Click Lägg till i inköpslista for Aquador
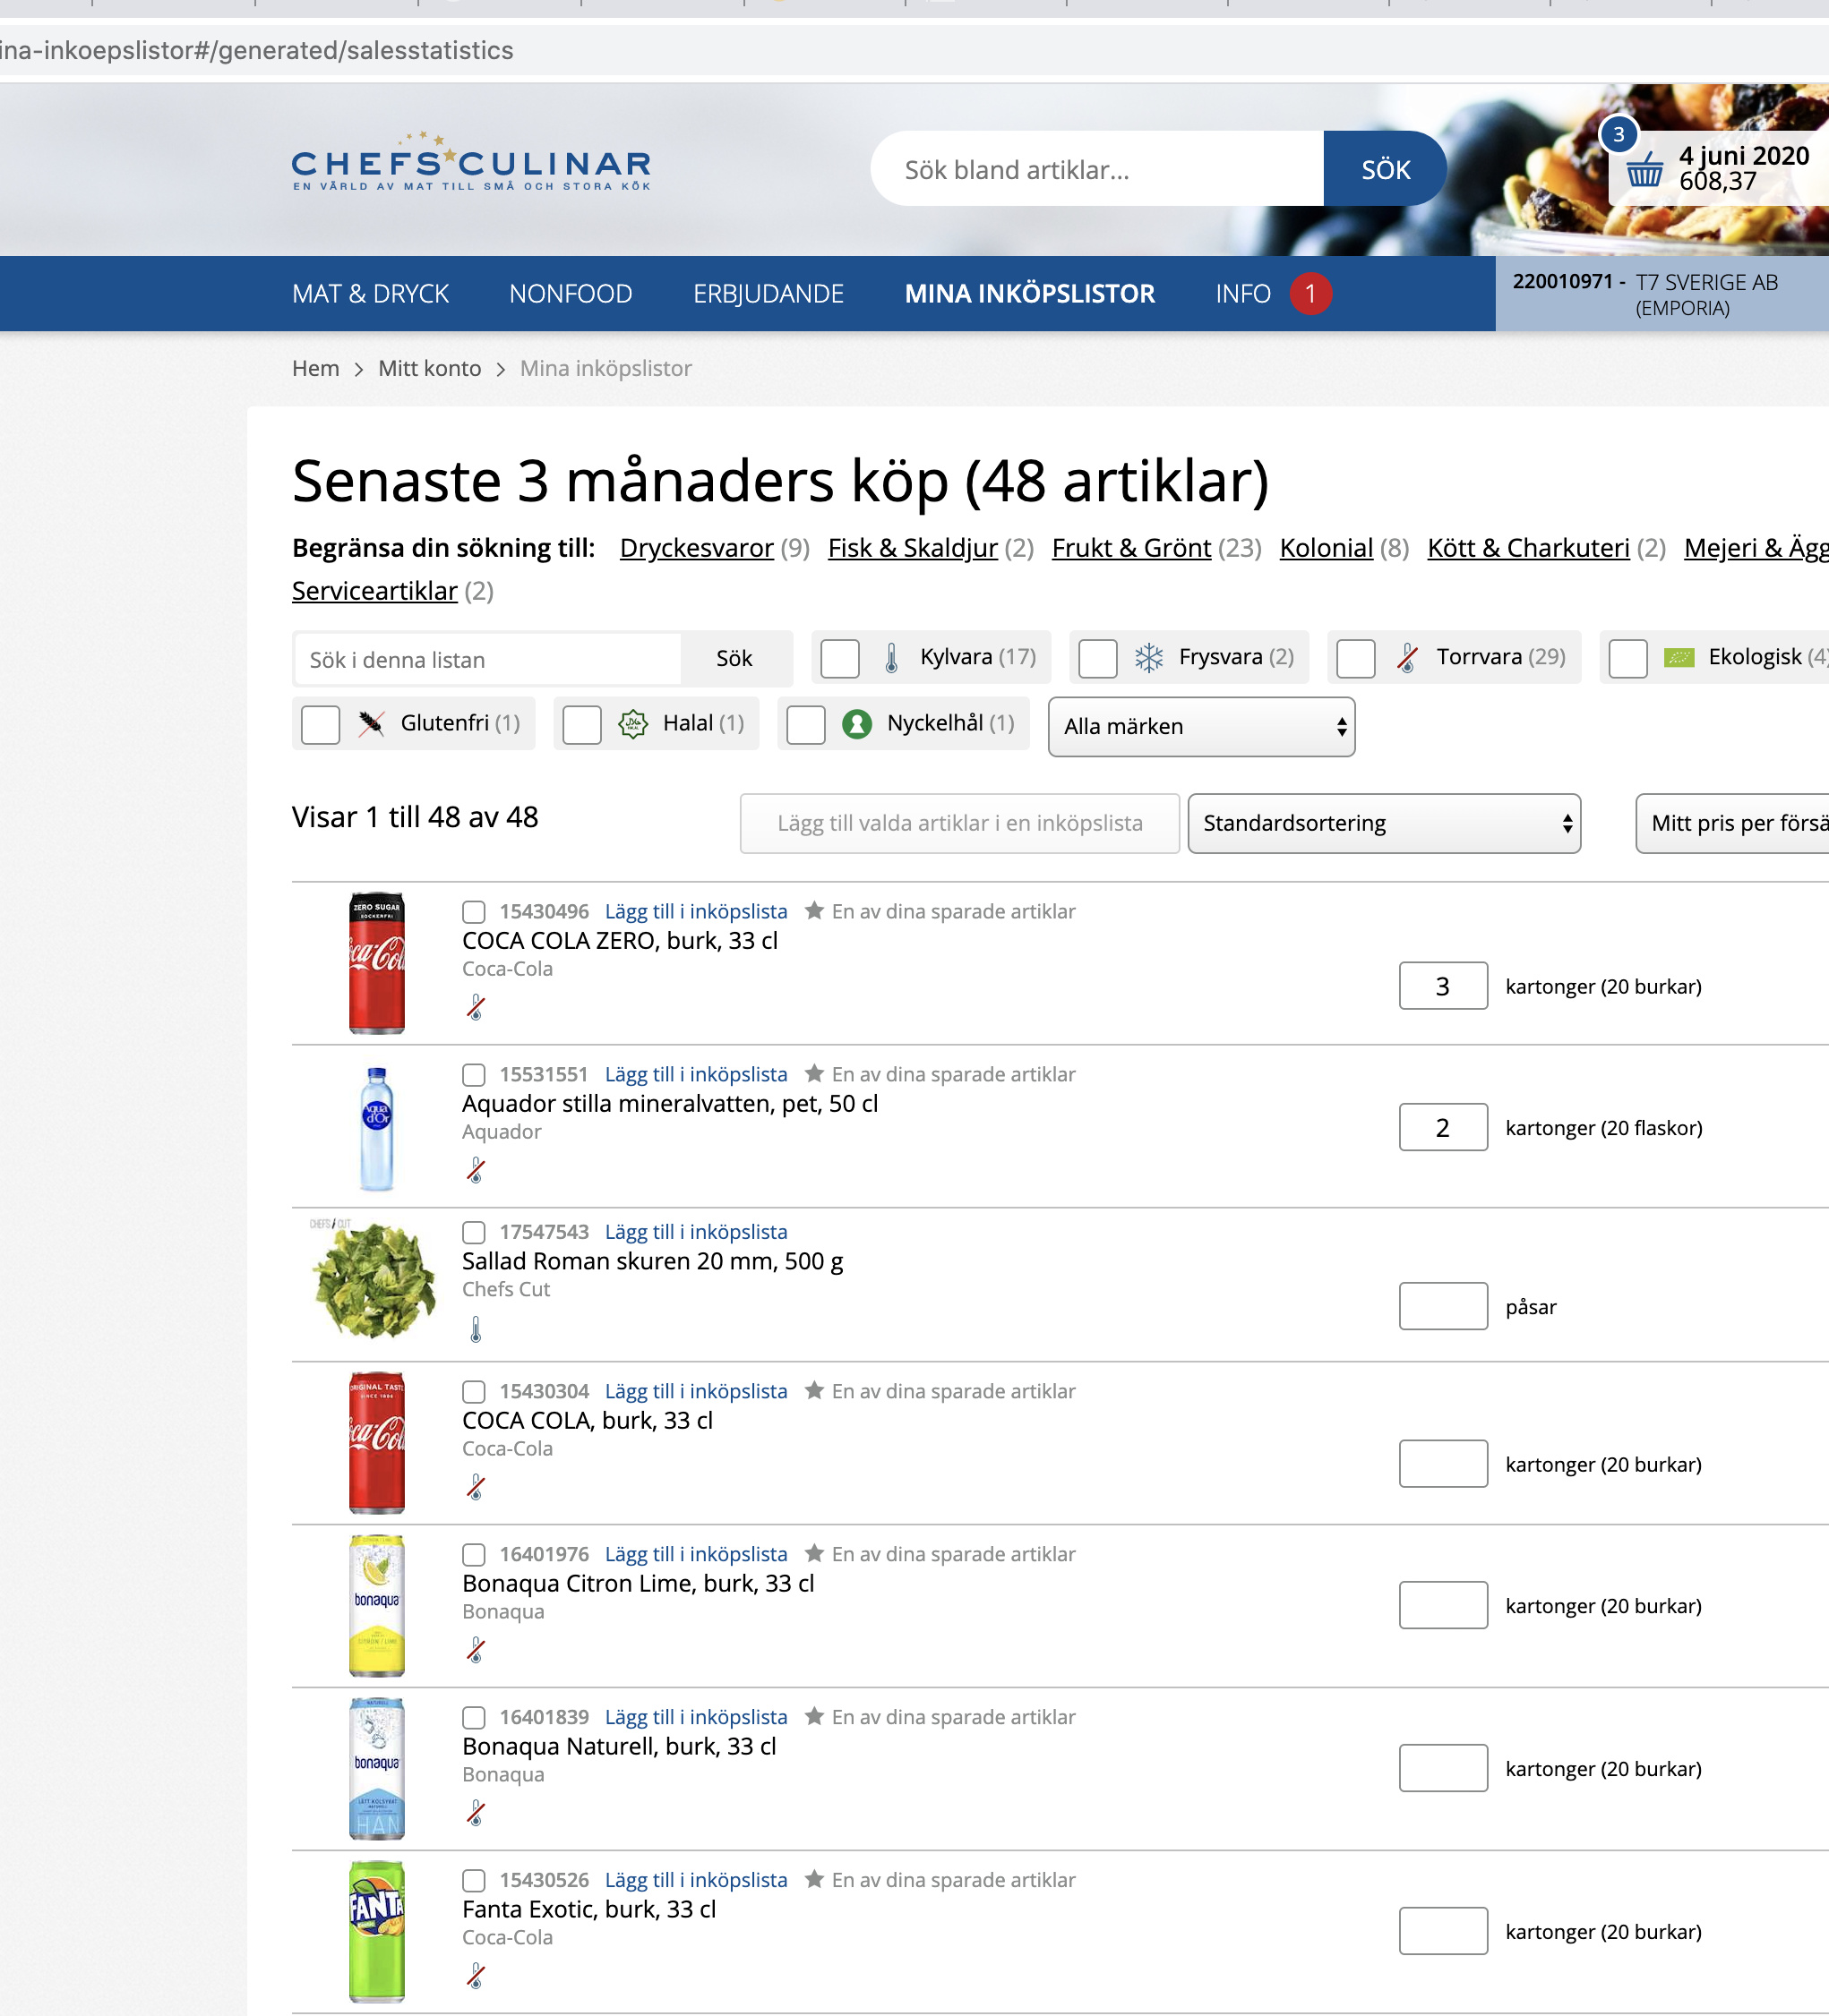This screenshot has width=1829, height=2016. pos(695,1074)
